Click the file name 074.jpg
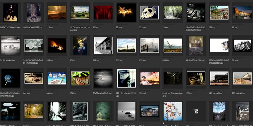The width and height of the screenshot is (253, 126). tap(73, 93)
